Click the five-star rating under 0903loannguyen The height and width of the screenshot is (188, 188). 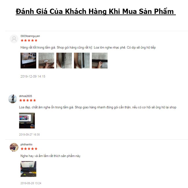point(29,40)
